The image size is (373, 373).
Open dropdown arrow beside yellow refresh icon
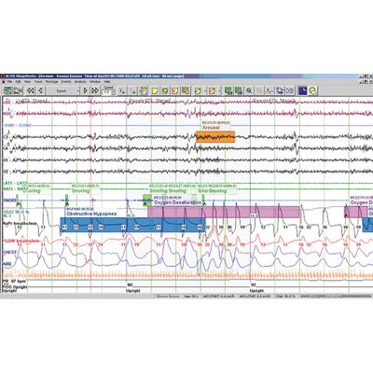tap(205, 90)
